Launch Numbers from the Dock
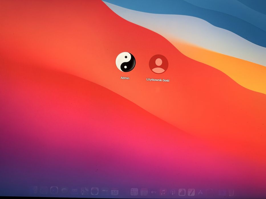Viewport: 266px width, 199px height. (182, 192)
